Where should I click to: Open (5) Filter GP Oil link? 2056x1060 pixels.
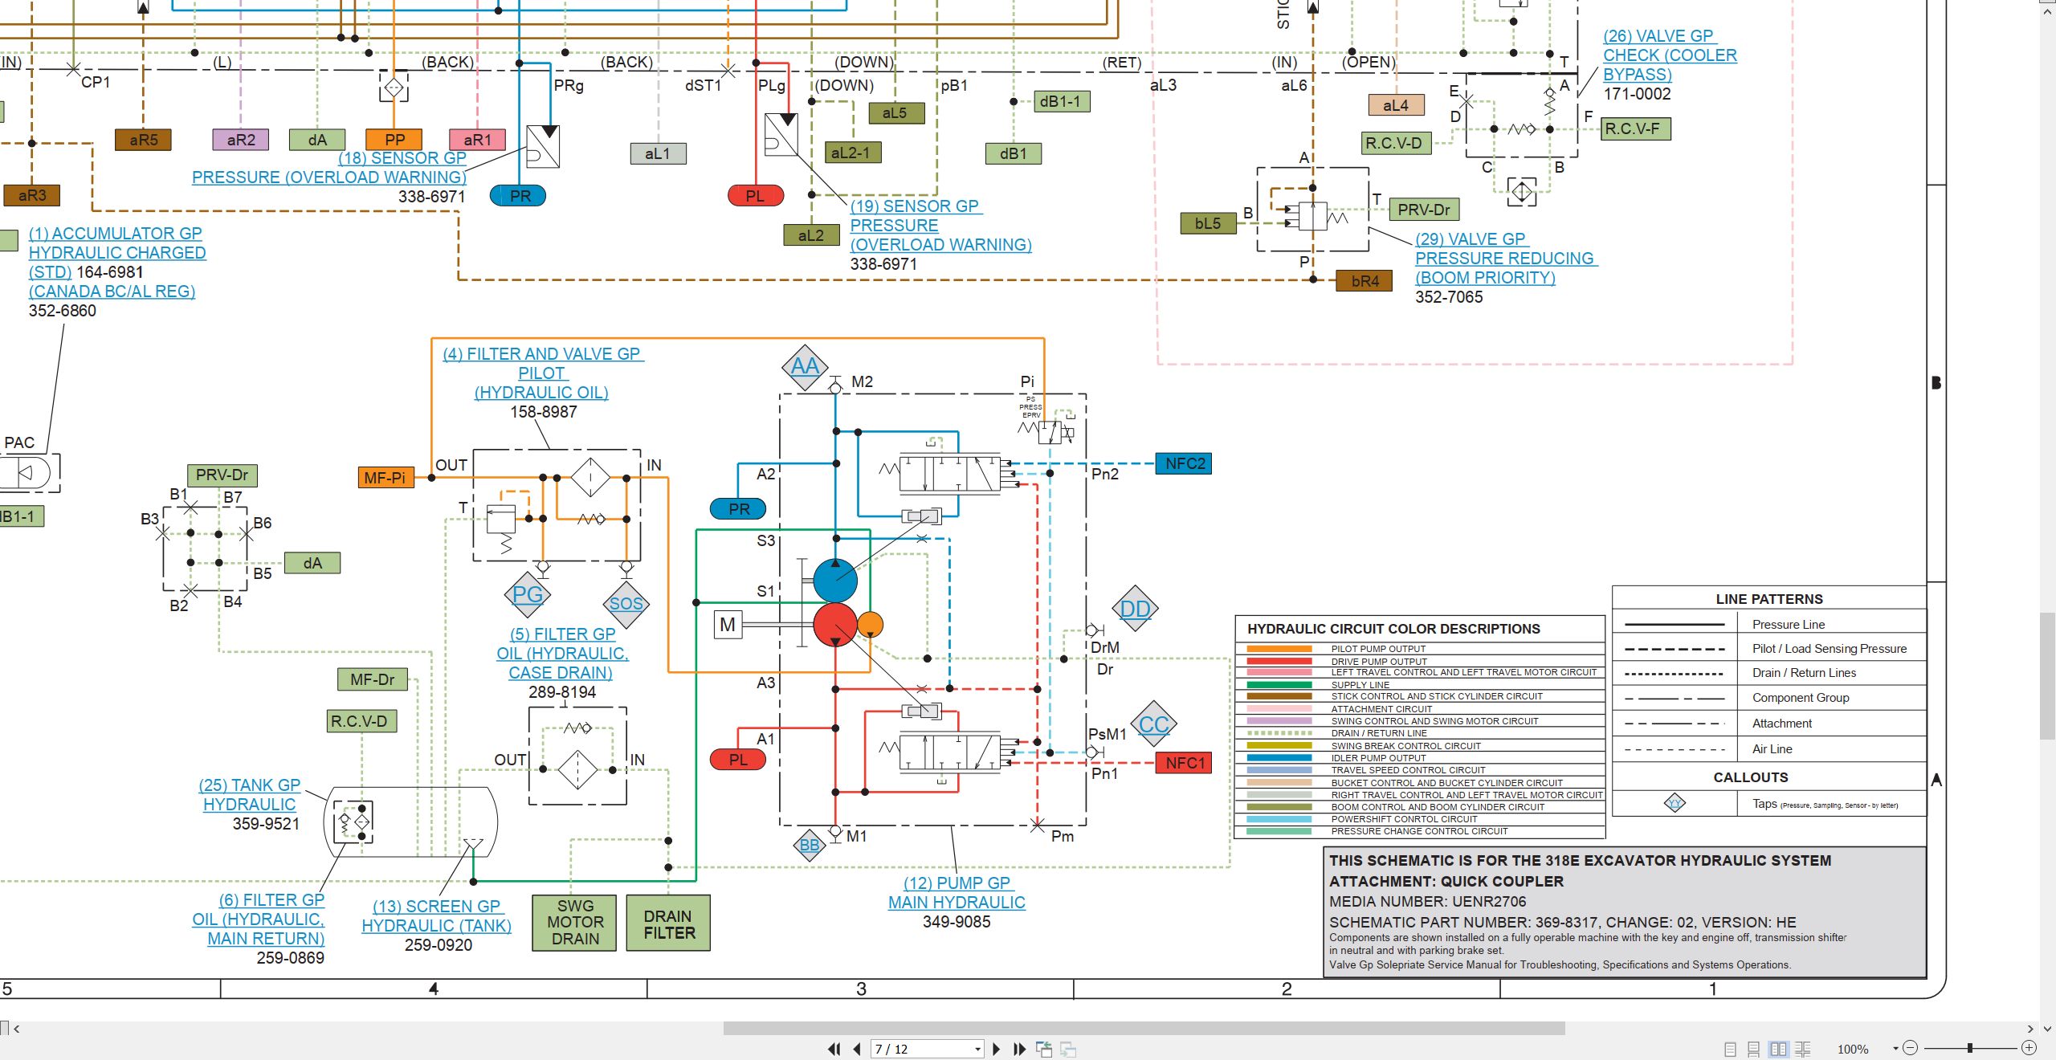(x=562, y=654)
